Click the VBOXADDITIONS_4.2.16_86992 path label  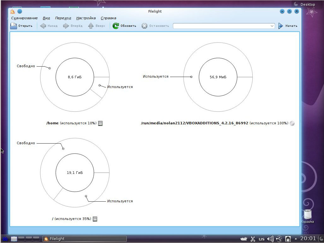(194, 123)
